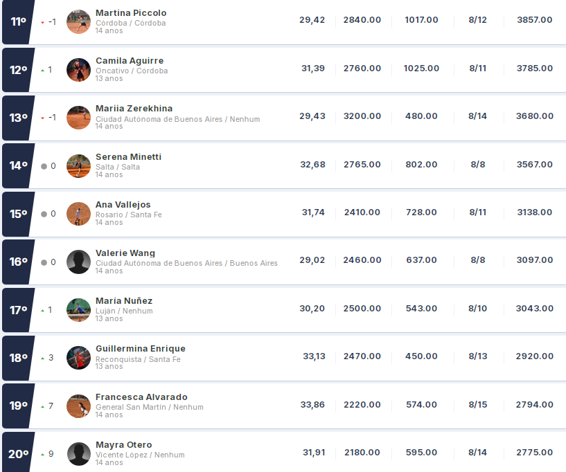The width and height of the screenshot is (566, 472).
Task: Open the player name María Nuñez
Action: tap(124, 301)
